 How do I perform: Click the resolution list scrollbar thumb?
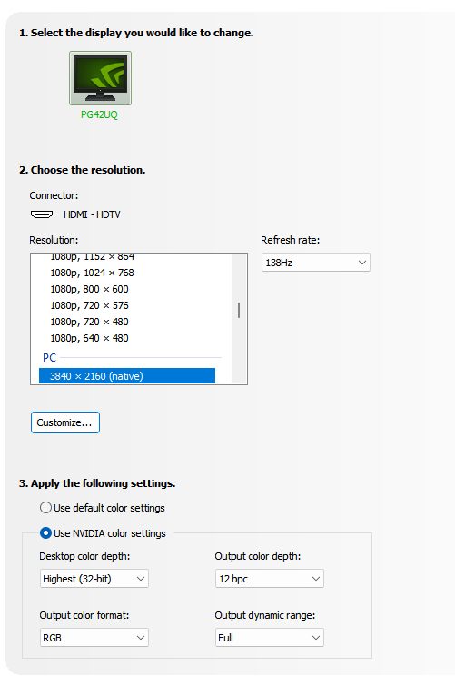click(x=239, y=311)
